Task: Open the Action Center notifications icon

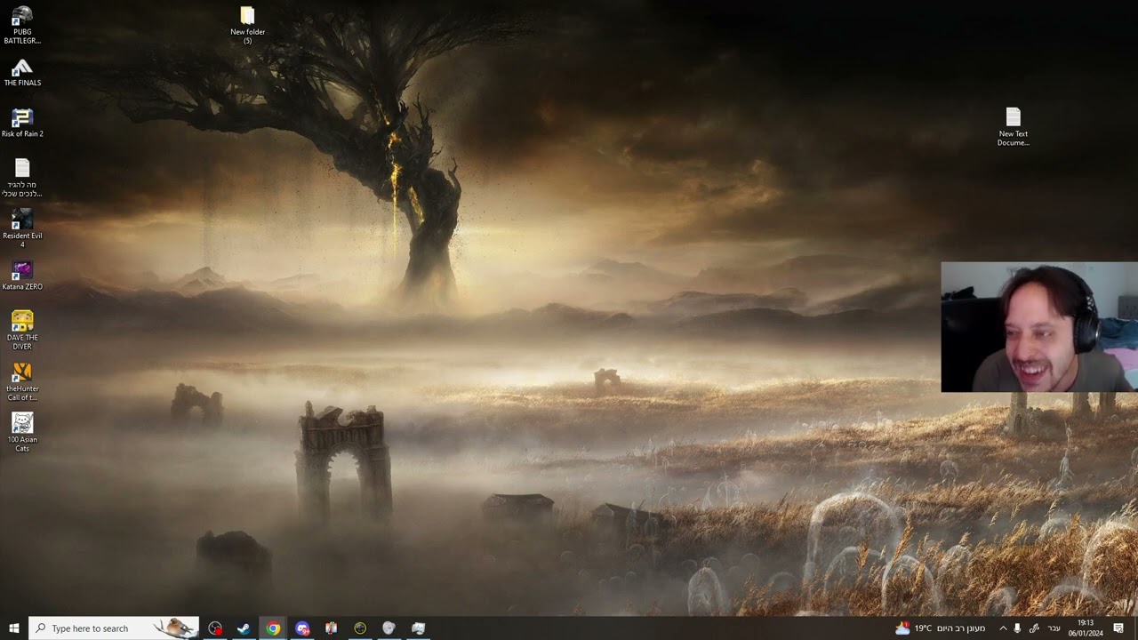Action: [x=1118, y=628]
